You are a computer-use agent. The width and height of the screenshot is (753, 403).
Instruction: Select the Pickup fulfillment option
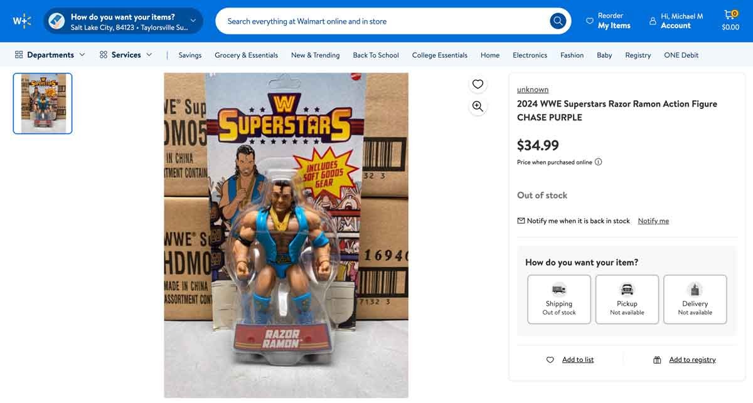click(x=626, y=299)
